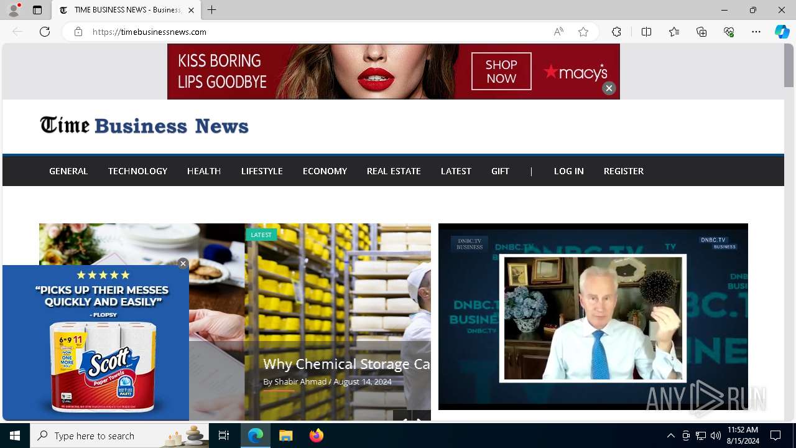Open File Explorer from taskbar
The width and height of the screenshot is (796, 448).
[286, 436]
